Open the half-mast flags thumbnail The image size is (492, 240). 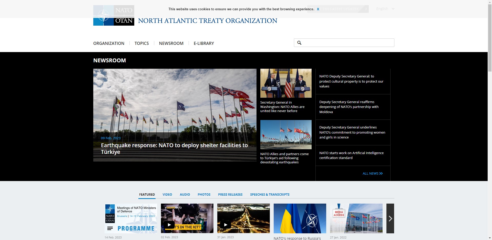pos(286,135)
